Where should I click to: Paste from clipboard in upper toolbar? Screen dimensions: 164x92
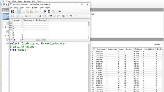click(x=32, y=11)
